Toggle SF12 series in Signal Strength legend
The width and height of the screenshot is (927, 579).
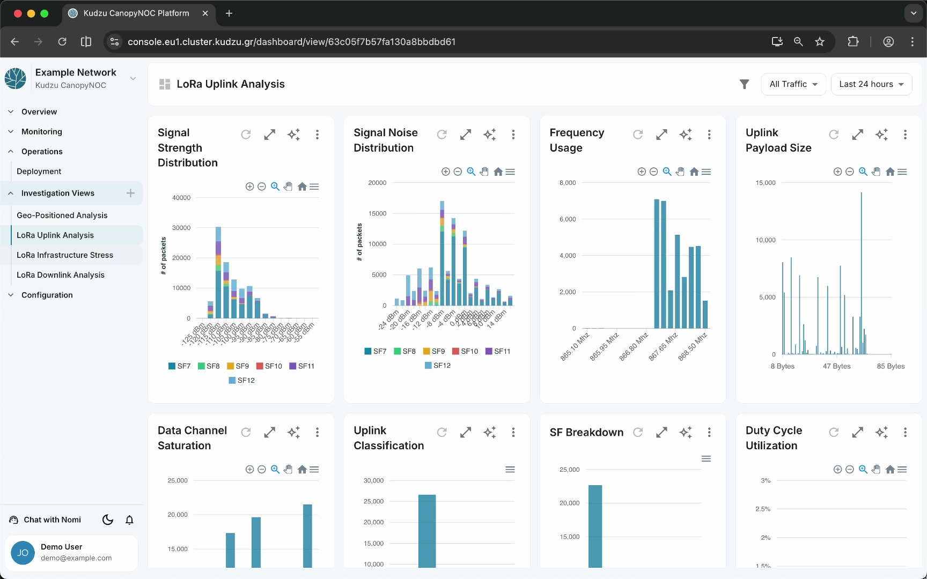(241, 380)
